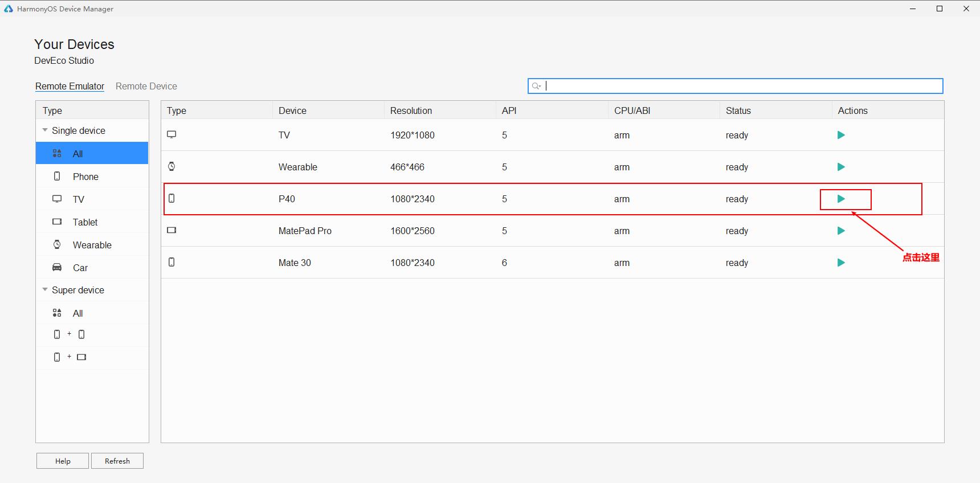Image resolution: width=980 pixels, height=483 pixels.
Task: Filter by Wearable in sidebar
Action: coord(92,245)
